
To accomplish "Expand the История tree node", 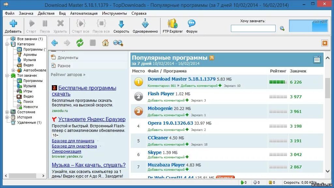I will 7,117.
